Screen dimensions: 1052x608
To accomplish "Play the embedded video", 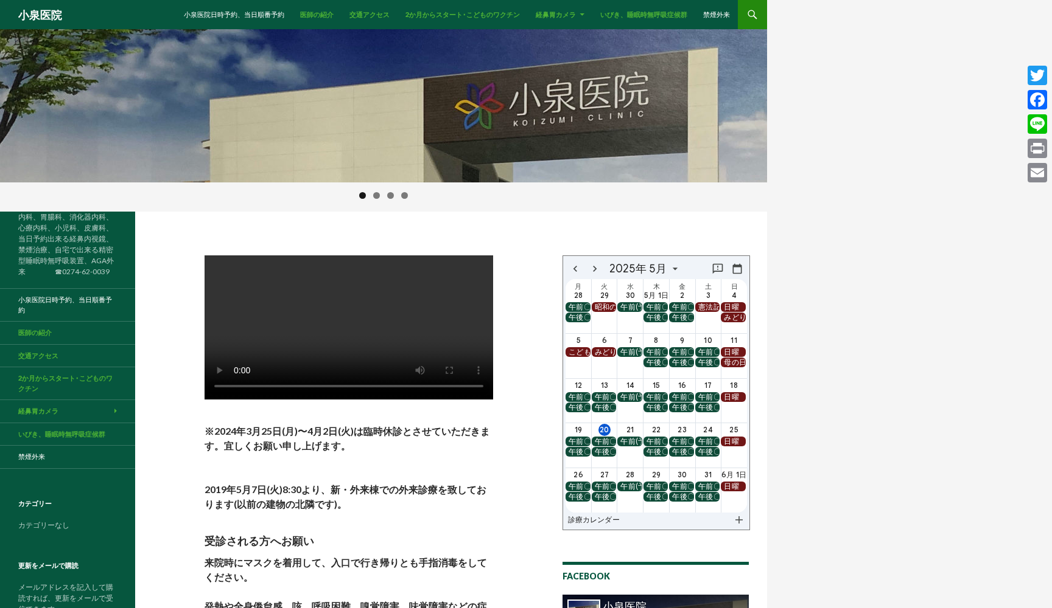I will (220, 370).
